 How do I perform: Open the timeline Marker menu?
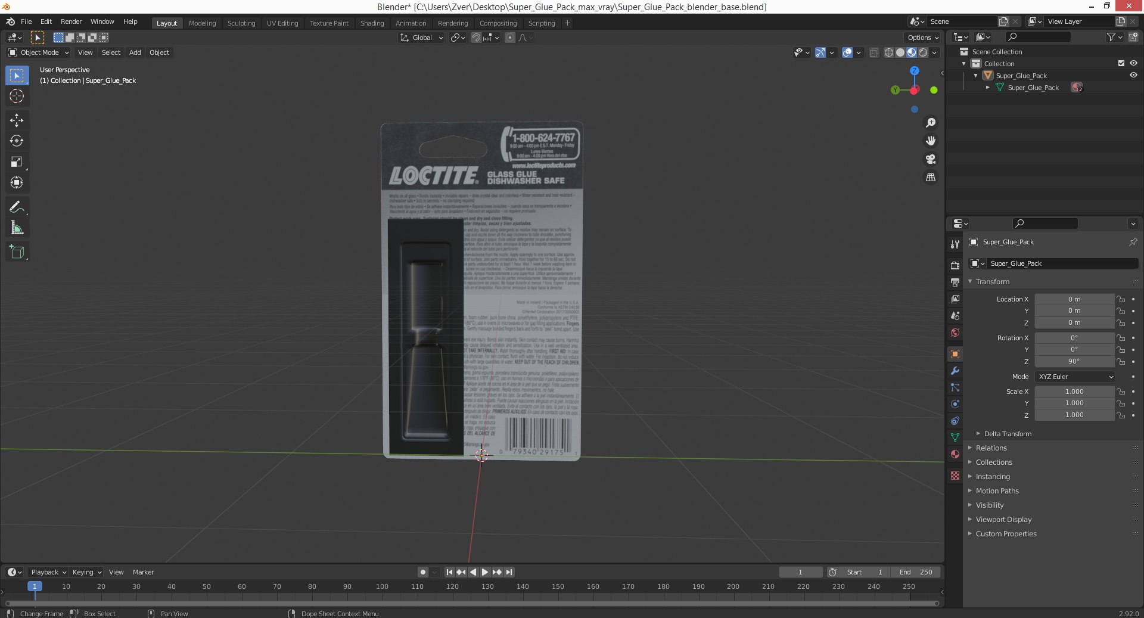point(143,572)
